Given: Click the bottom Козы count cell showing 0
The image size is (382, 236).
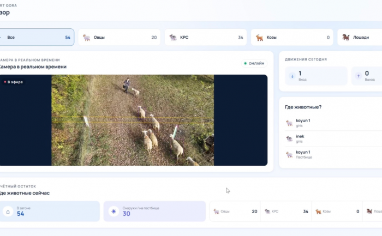Looking at the screenshot, I should 337,211.
